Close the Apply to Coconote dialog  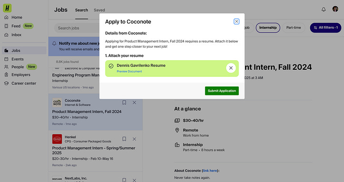[236, 21]
